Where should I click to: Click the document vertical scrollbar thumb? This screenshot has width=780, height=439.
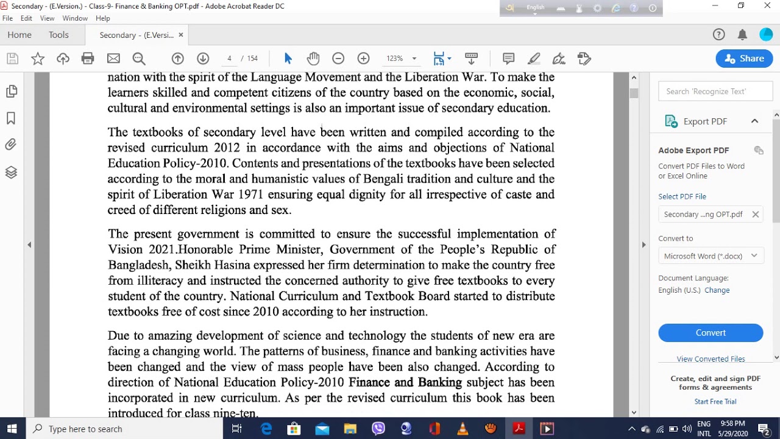tap(634, 93)
